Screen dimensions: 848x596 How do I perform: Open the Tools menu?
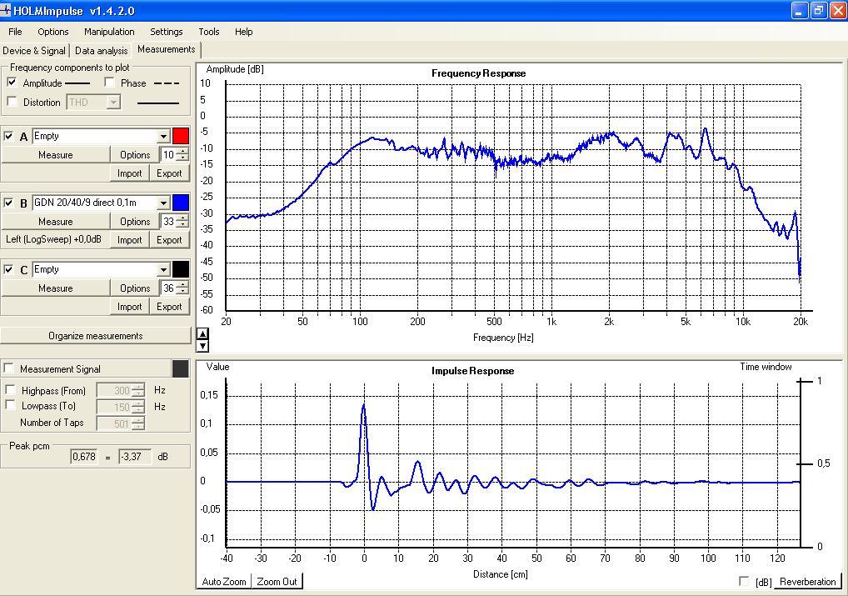[209, 32]
